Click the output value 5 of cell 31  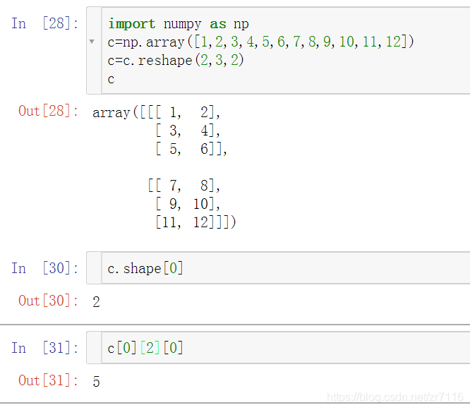pos(96,382)
